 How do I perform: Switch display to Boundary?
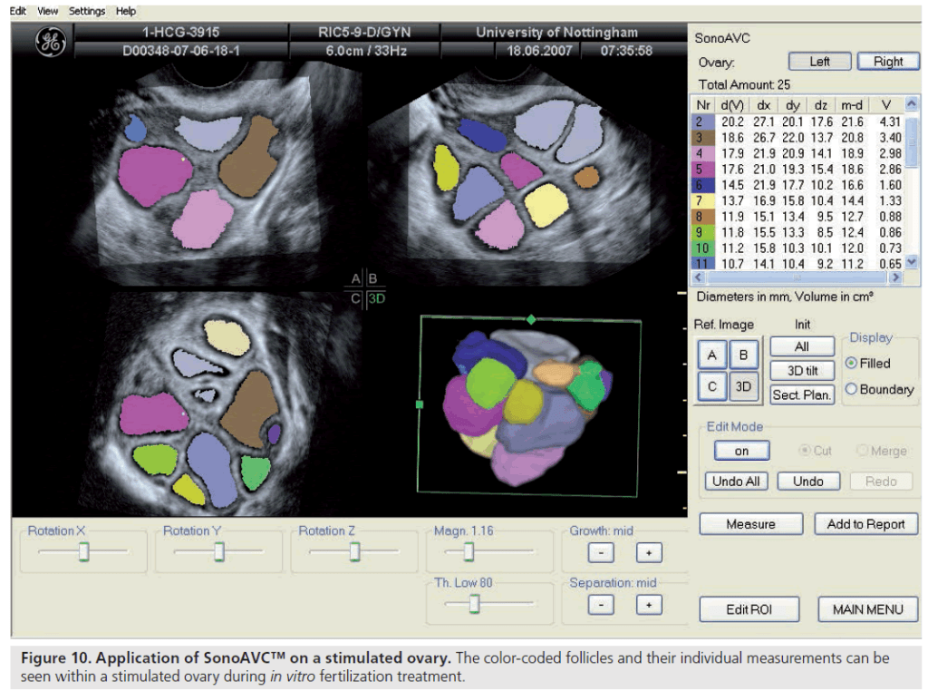click(x=852, y=390)
